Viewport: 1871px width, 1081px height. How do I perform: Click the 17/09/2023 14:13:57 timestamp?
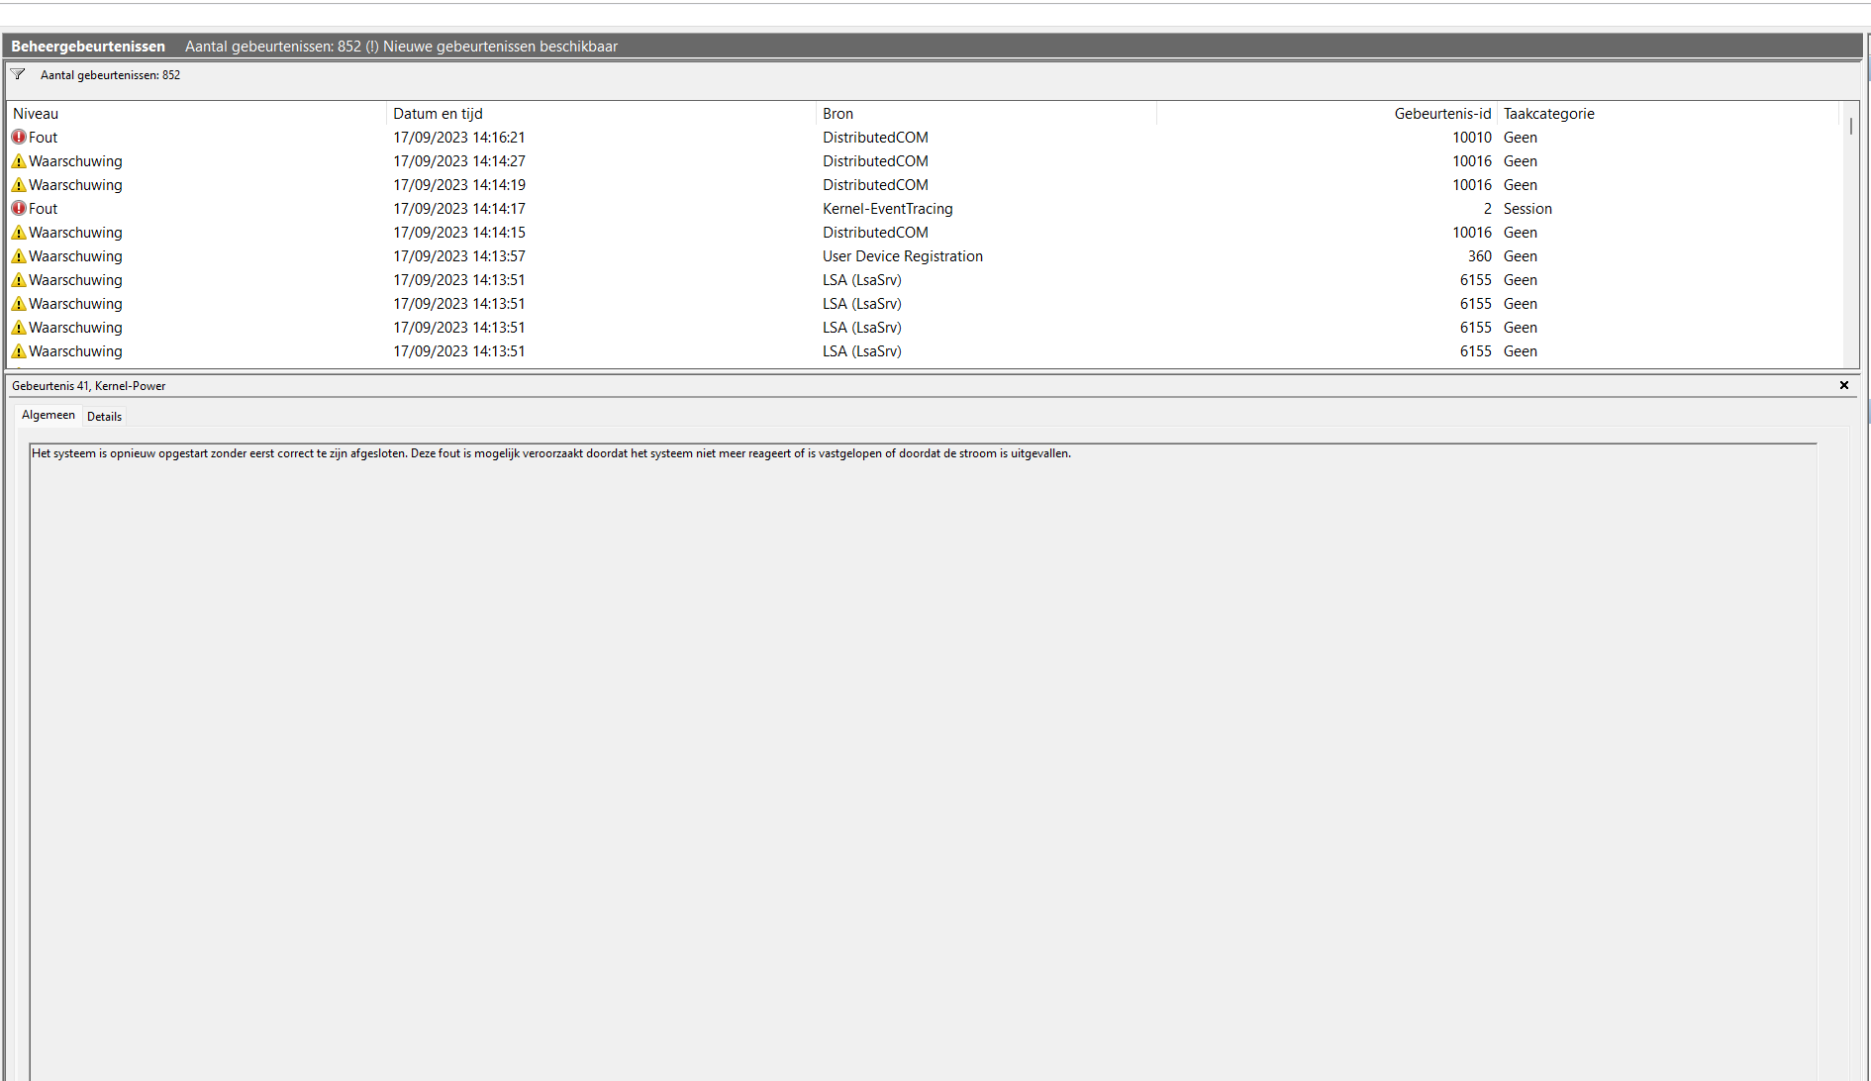tap(459, 256)
